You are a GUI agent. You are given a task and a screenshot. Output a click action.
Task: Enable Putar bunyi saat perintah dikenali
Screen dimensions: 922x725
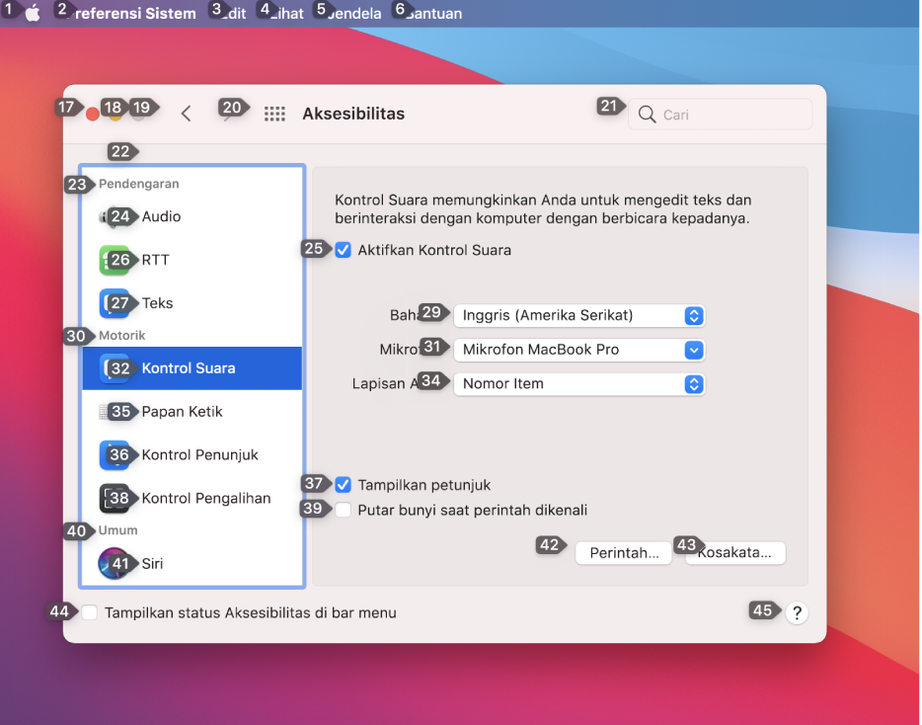click(344, 510)
